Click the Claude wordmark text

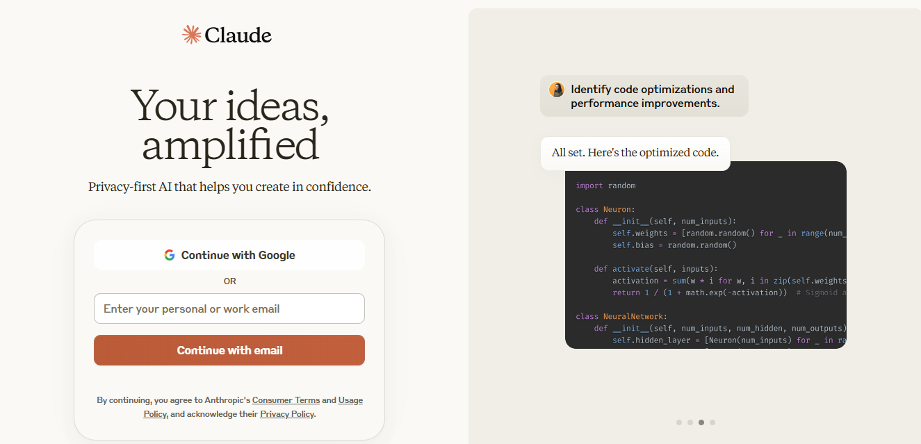coord(238,35)
